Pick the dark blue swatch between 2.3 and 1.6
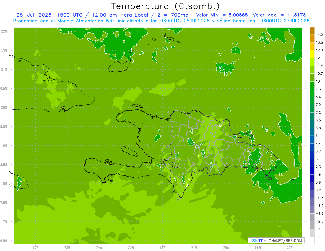Screen dimensions: 325x251 [x=312, y=171]
